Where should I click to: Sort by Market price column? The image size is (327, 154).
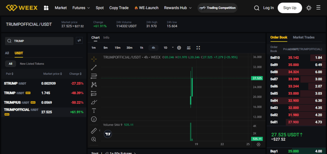[x=53, y=74]
